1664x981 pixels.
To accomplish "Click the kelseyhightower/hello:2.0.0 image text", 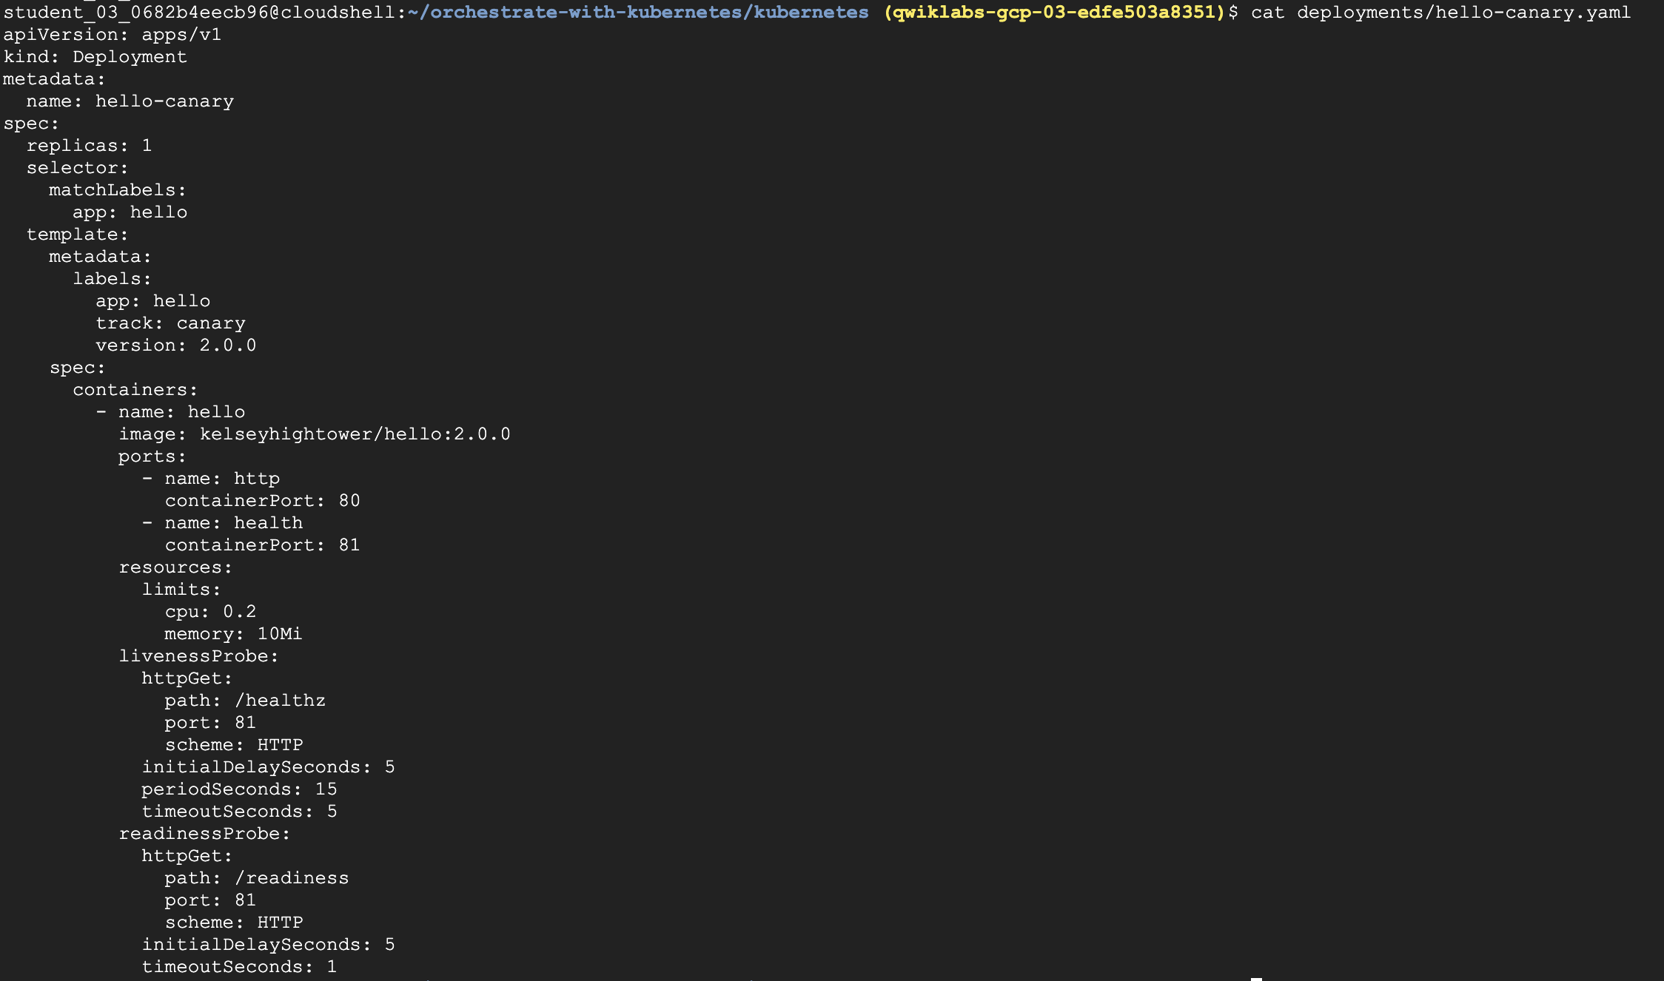I will click(x=355, y=434).
